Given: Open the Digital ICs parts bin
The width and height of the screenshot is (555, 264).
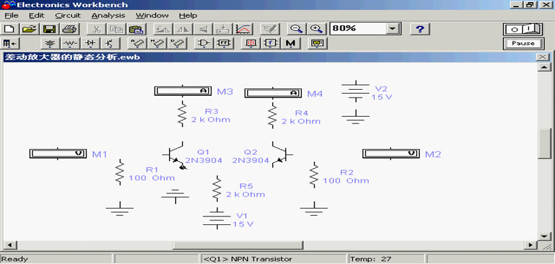Looking at the screenshot, I should [x=176, y=44].
